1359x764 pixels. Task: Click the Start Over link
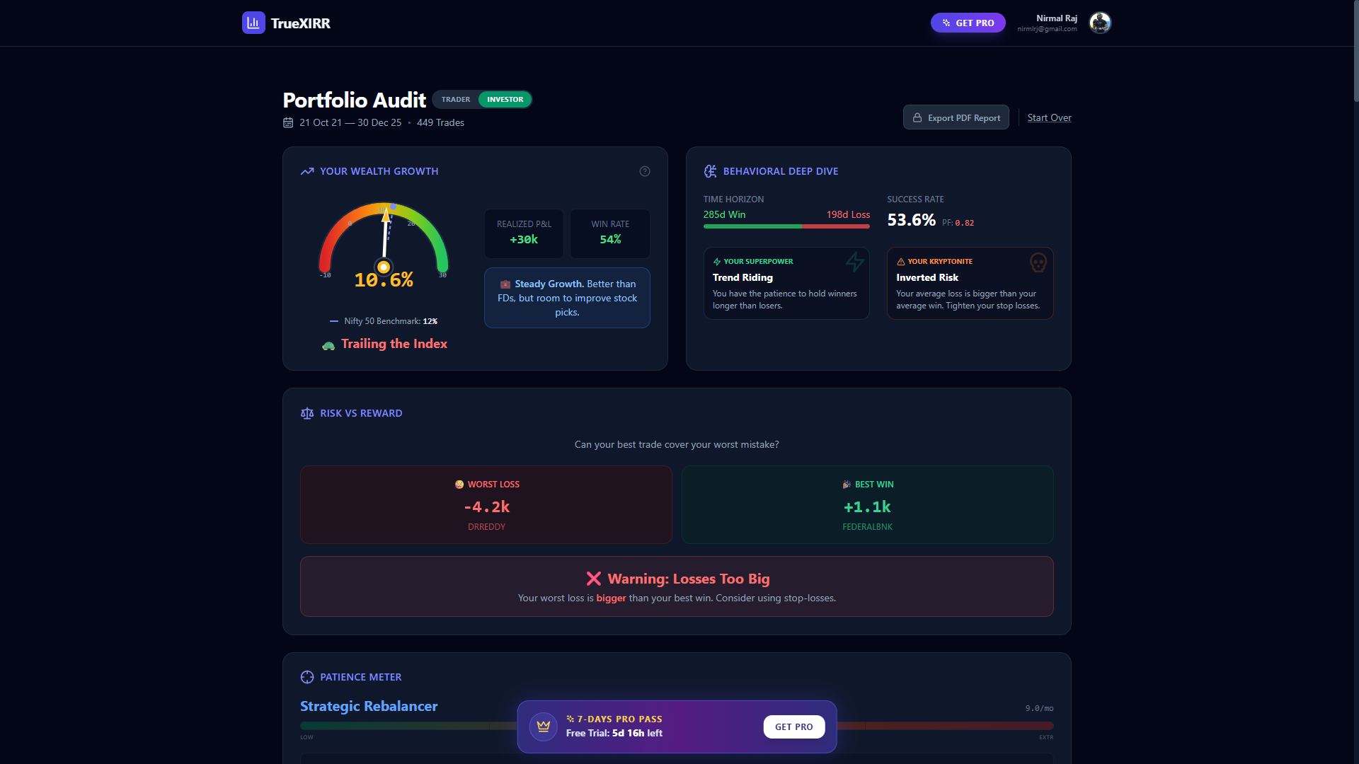pyautogui.click(x=1049, y=117)
